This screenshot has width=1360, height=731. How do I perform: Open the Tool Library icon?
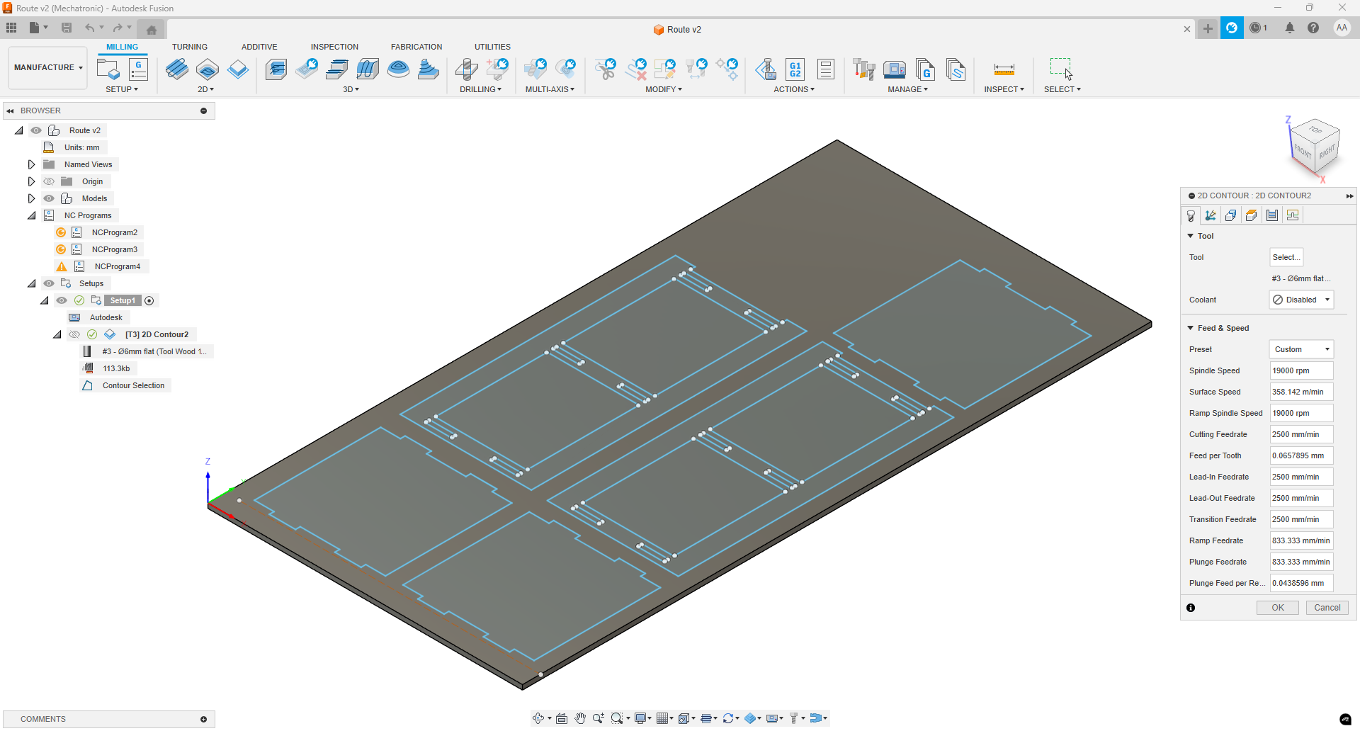point(863,69)
